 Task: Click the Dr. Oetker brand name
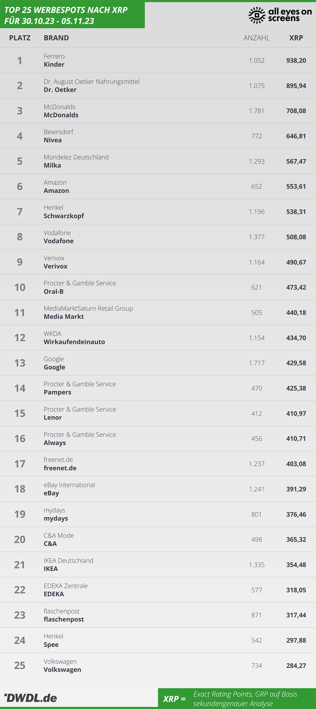pyautogui.click(x=60, y=90)
